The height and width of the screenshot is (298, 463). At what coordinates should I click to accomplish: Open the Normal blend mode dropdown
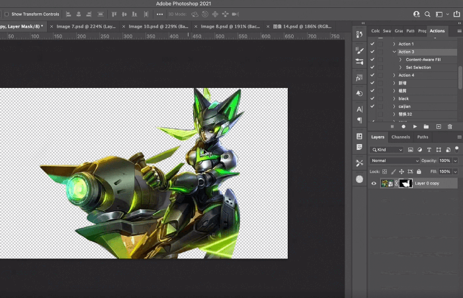(394, 161)
